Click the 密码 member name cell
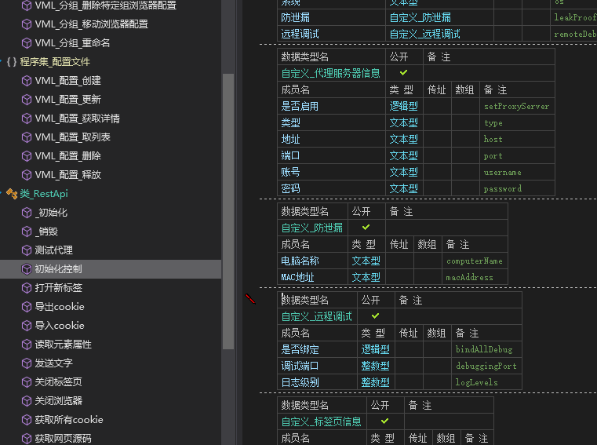The width and height of the screenshot is (597, 445). pyautogui.click(x=331, y=188)
